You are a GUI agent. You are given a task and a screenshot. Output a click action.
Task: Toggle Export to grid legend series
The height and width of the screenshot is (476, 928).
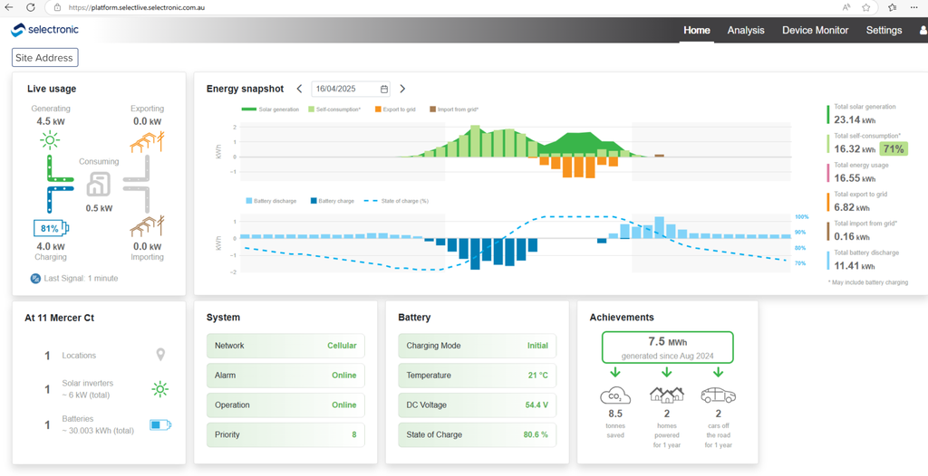pyautogui.click(x=395, y=109)
